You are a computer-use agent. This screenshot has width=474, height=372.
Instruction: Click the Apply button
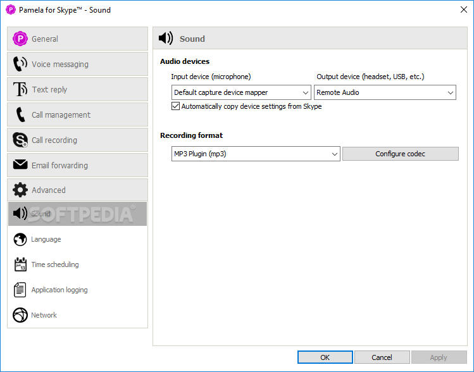click(439, 357)
